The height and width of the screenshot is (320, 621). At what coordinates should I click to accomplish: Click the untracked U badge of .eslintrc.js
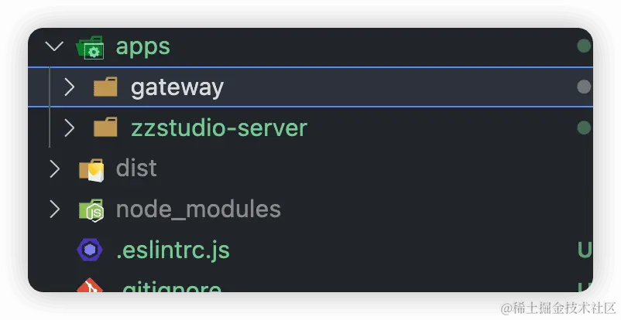(585, 250)
